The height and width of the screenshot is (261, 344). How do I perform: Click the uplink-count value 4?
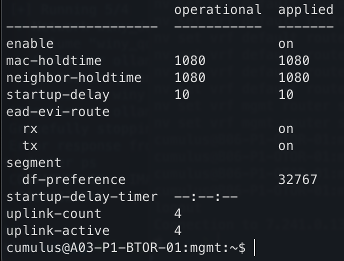click(178, 213)
